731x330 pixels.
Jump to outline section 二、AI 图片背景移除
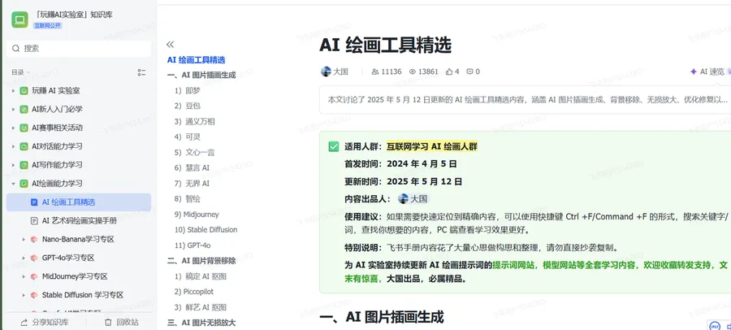pyautogui.click(x=201, y=261)
